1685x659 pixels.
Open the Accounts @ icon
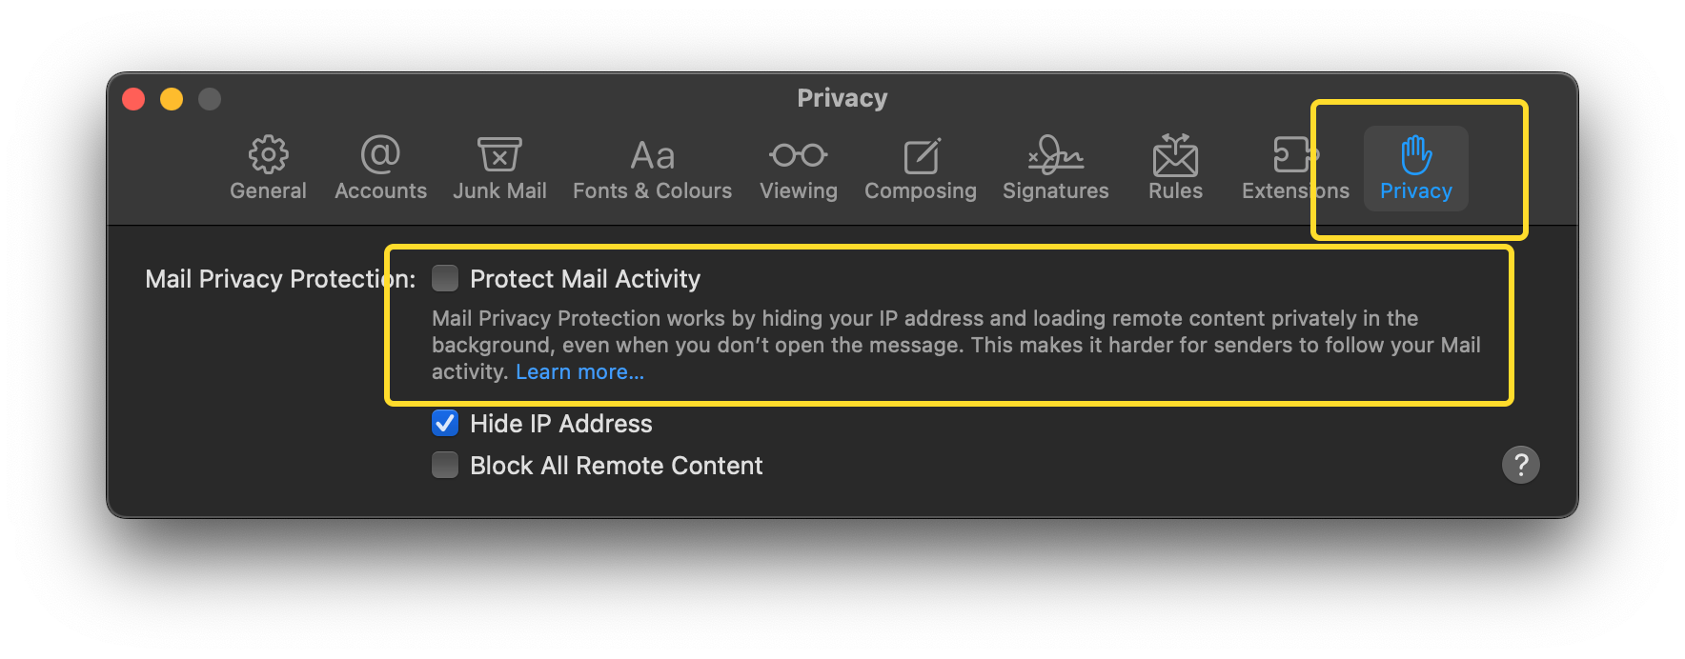(x=380, y=154)
